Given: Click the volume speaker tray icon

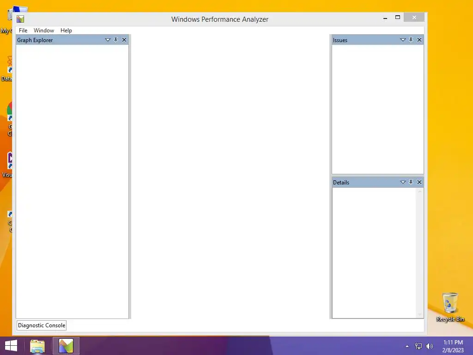Looking at the screenshot, I should click(430, 346).
